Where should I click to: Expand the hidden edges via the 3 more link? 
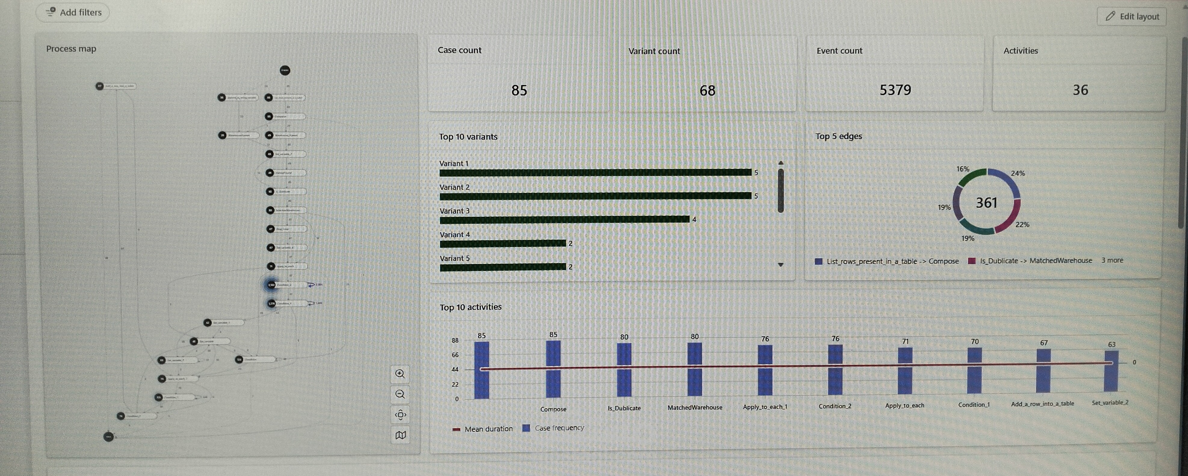(x=1112, y=260)
